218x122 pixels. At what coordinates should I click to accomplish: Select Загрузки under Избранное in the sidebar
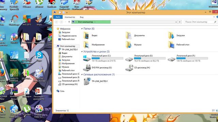[x=64, y=32]
